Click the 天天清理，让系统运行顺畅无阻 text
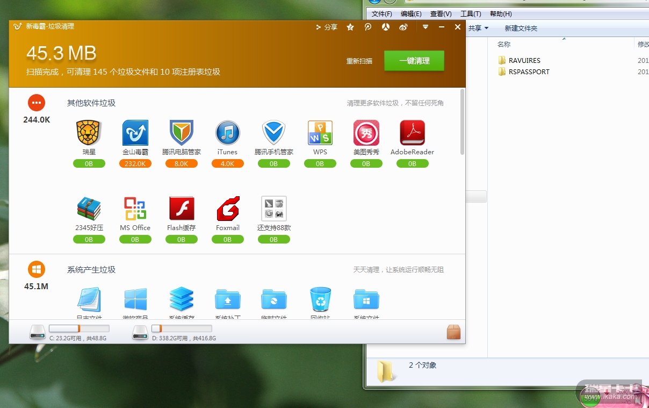 point(399,269)
